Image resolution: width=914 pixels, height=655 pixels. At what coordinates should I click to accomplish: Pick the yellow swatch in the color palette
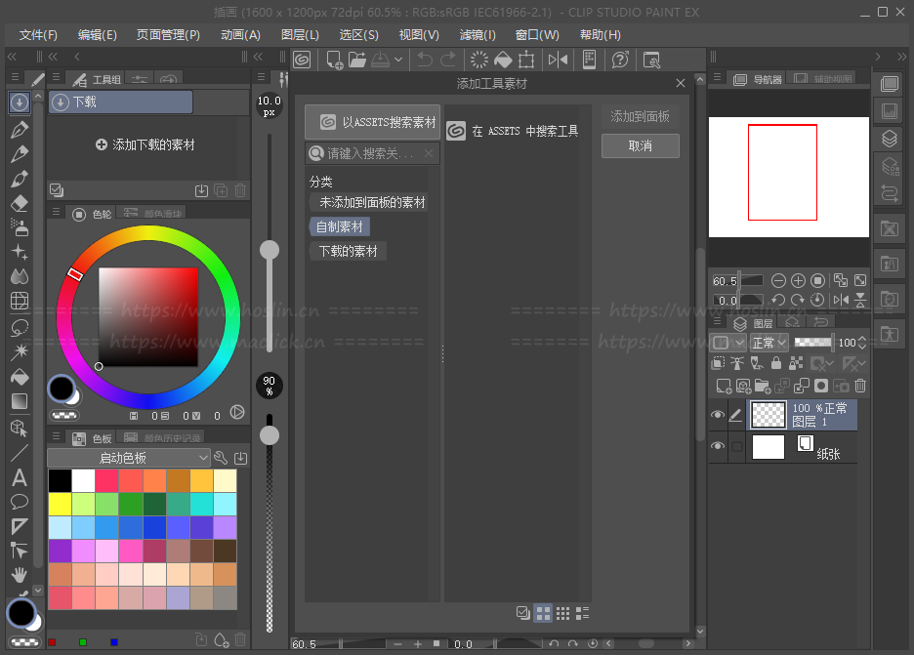point(60,504)
